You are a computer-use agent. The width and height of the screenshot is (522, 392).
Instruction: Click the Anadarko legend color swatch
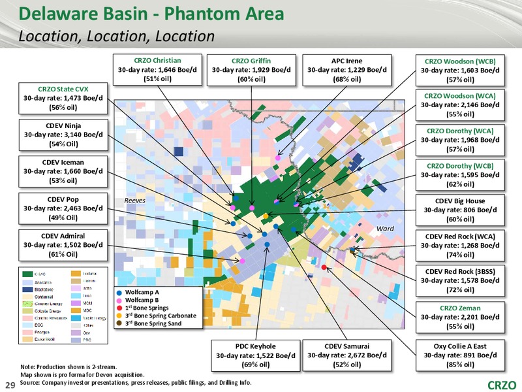[x=27, y=282]
